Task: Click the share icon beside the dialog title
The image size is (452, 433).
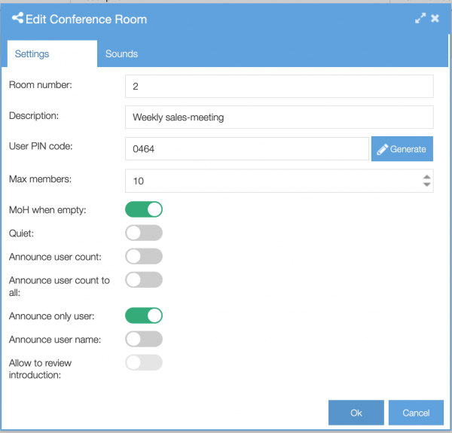Action: pyautogui.click(x=17, y=18)
